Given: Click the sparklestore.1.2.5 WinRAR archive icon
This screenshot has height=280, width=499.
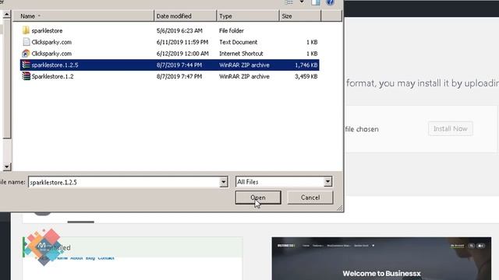Looking at the screenshot, I should (x=26, y=65).
